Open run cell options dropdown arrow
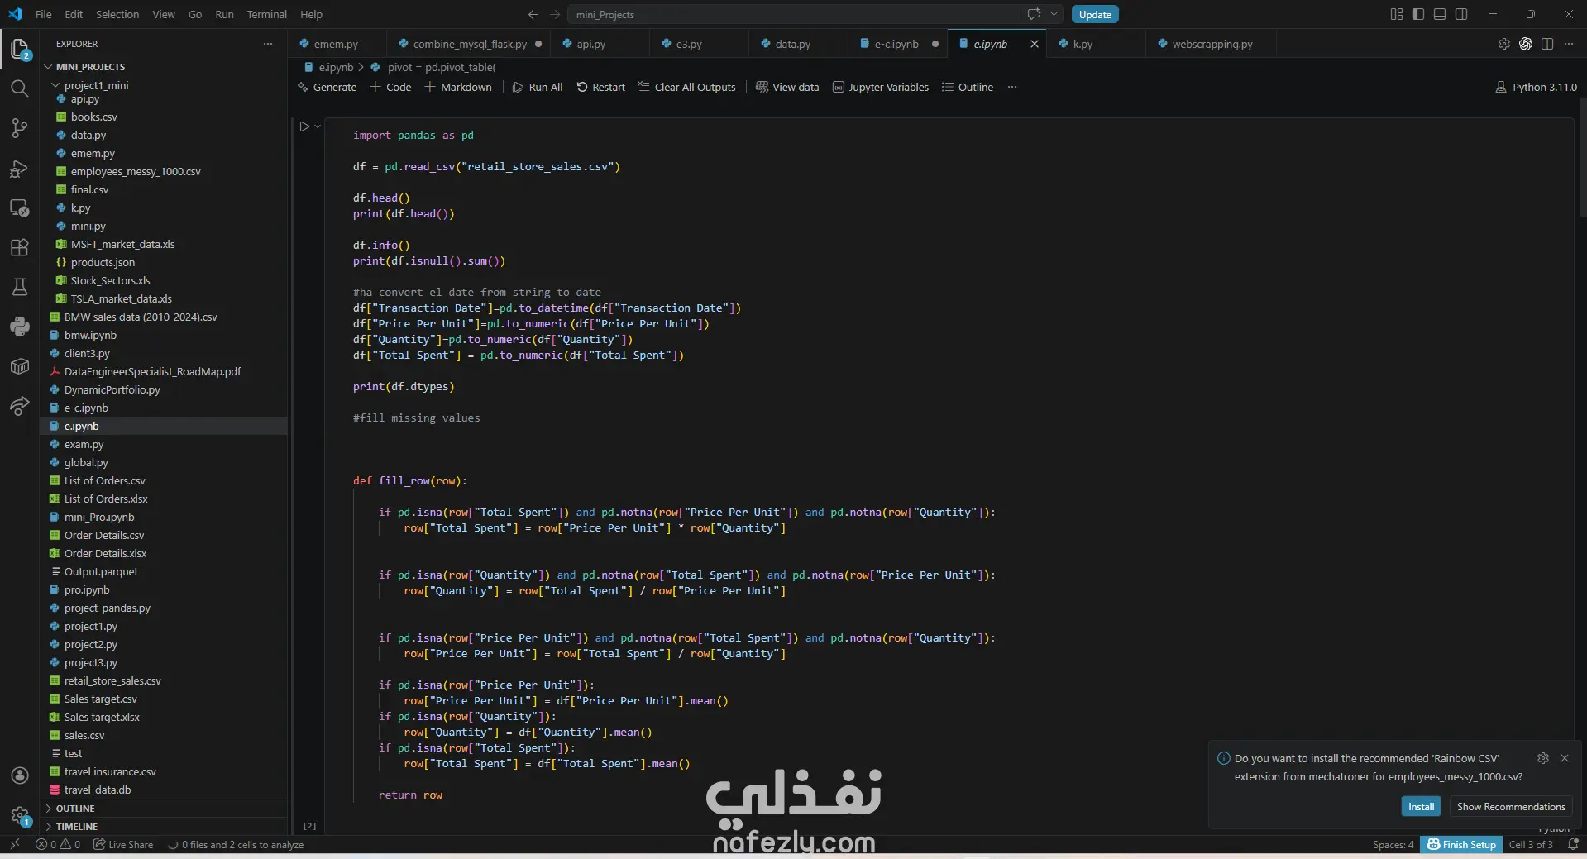The height and width of the screenshot is (859, 1587). pyautogui.click(x=318, y=126)
